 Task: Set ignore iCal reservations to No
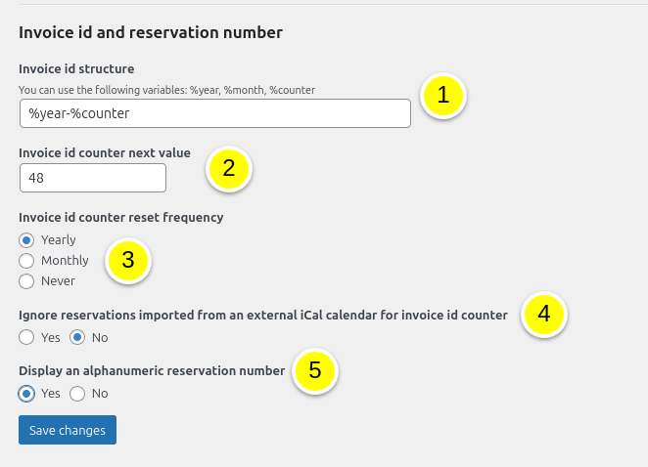pyautogui.click(x=77, y=337)
